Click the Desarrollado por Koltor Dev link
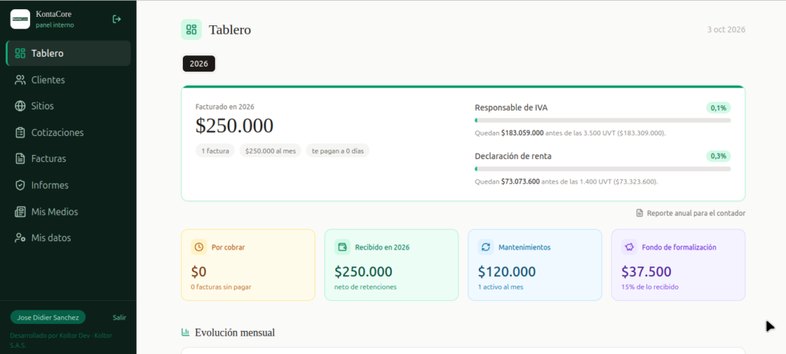786x354 pixels. [61, 340]
